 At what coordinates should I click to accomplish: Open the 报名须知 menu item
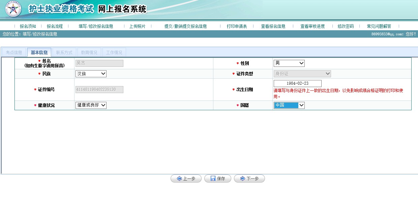coord(28,26)
